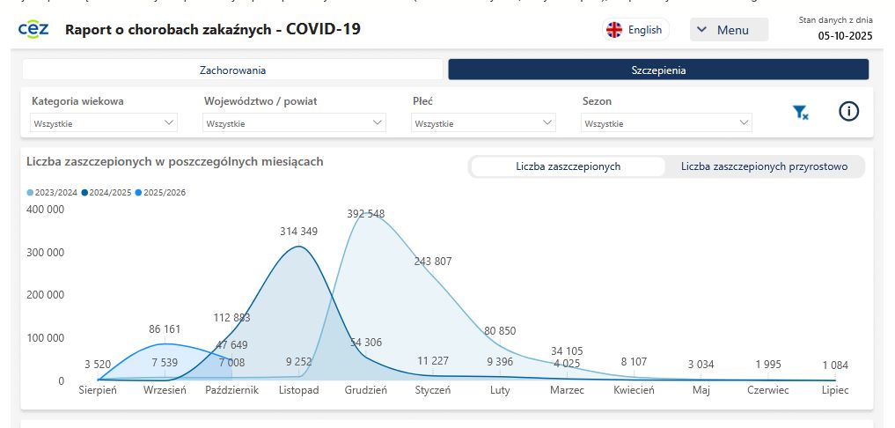The width and height of the screenshot is (895, 428).
Task: Expand the Płeć dropdown
Action: click(x=483, y=123)
